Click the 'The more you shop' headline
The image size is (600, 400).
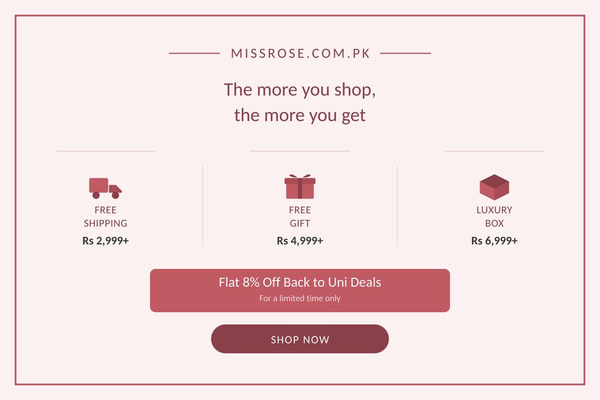300,90
